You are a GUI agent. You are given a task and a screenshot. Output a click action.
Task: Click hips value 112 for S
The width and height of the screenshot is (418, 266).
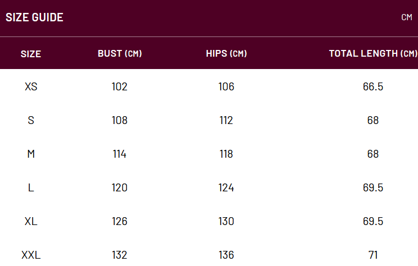pyautogui.click(x=226, y=120)
